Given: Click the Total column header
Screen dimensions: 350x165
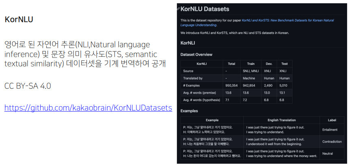Looking at the screenshot, I should point(231,64).
